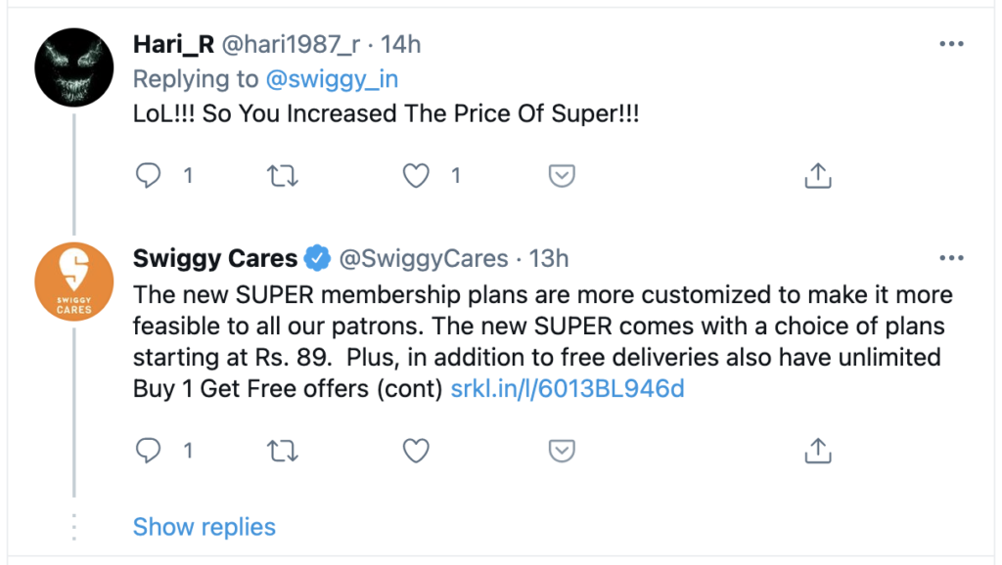The image size is (1002, 565).
Task: Open Hari_R display name profile
Action: click(173, 45)
